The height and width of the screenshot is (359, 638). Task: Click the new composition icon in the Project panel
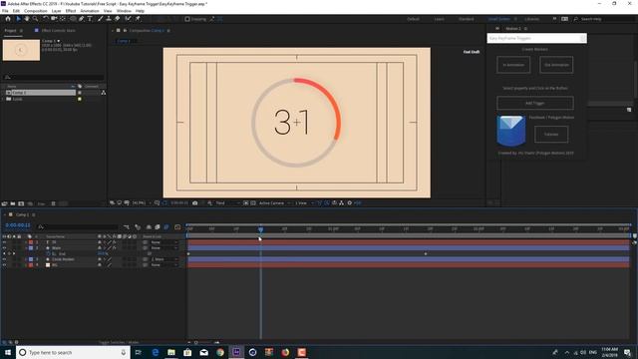pyautogui.click(x=21, y=203)
